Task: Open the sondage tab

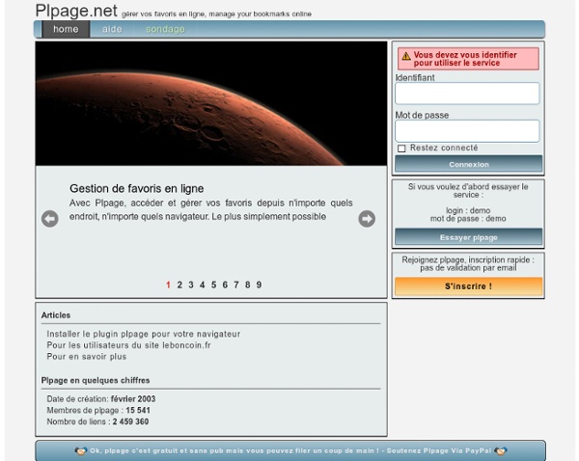Action: pos(165,29)
